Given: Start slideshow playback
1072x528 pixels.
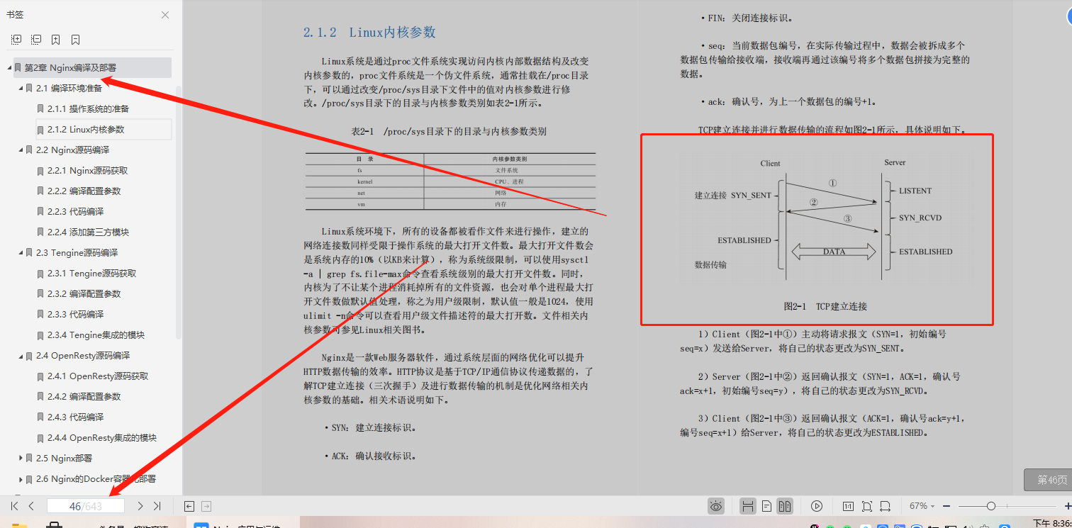Looking at the screenshot, I should click(x=817, y=506).
